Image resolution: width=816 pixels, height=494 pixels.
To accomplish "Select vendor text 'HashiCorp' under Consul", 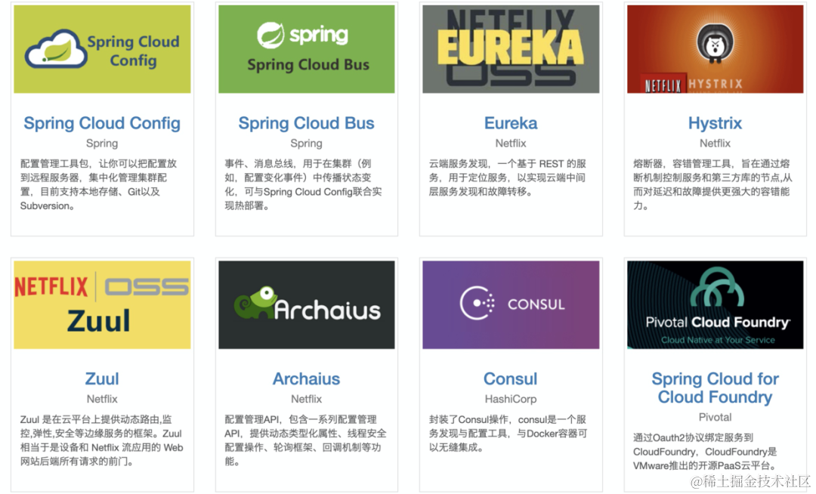I will (x=511, y=399).
